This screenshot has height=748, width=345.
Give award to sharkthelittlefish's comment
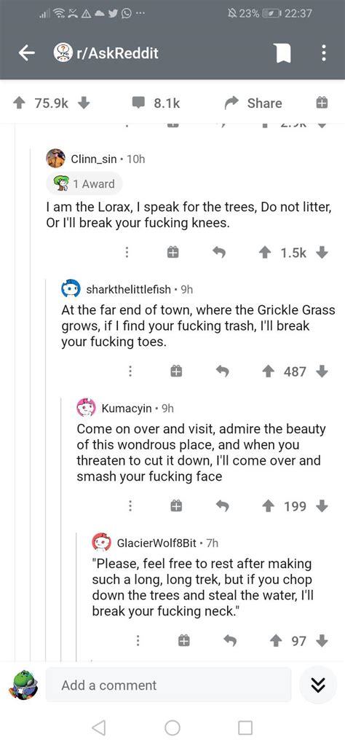(x=178, y=371)
